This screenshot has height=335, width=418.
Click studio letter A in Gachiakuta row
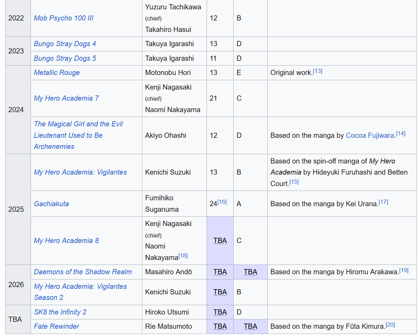tap(239, 204)
